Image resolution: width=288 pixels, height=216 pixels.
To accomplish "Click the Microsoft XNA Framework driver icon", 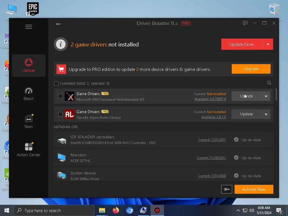I will pos(69,96).
